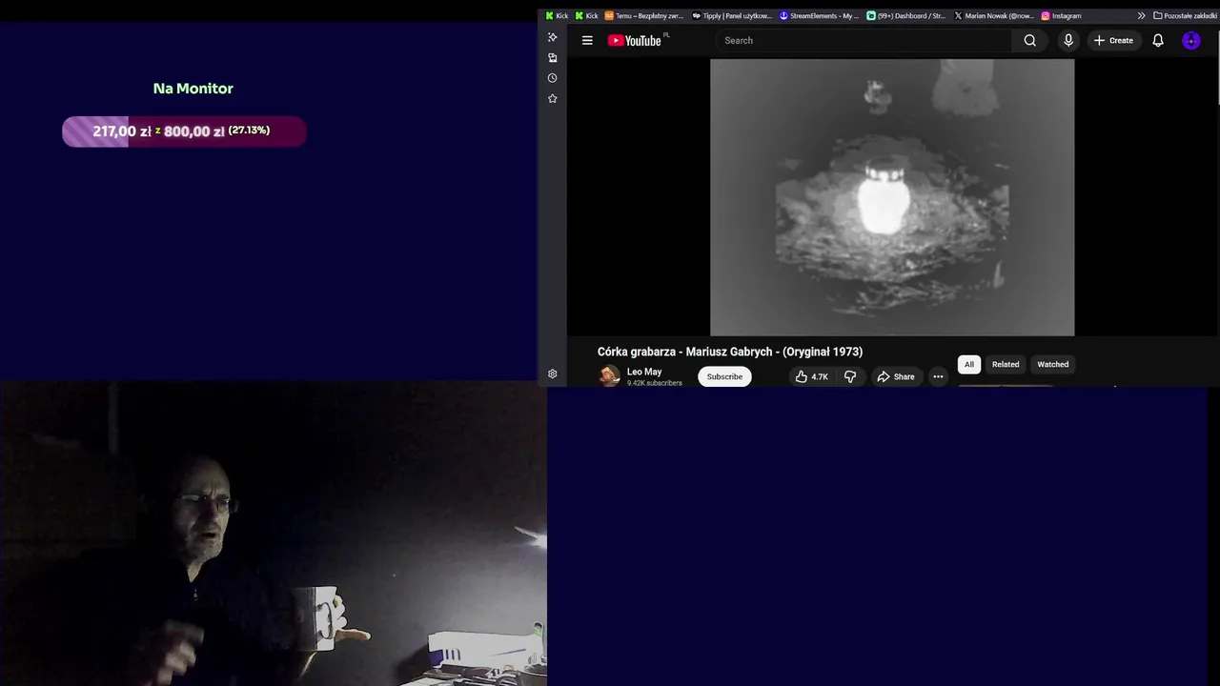This screenshot has height=686, width=1220.
Task: Open the Tipply panel bookmark
Action: tap(732, 15)
